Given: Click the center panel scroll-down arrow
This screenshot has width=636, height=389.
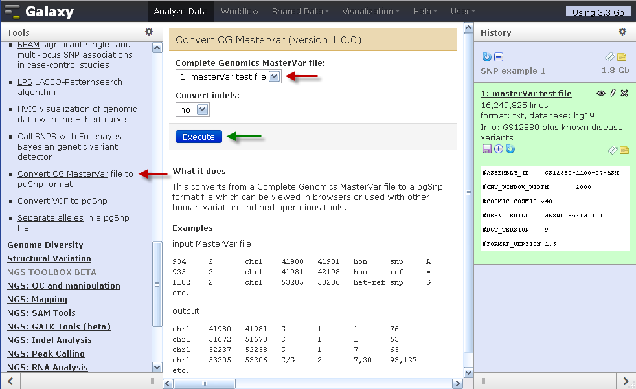Looking at the screenshot, I should (468, 372).
